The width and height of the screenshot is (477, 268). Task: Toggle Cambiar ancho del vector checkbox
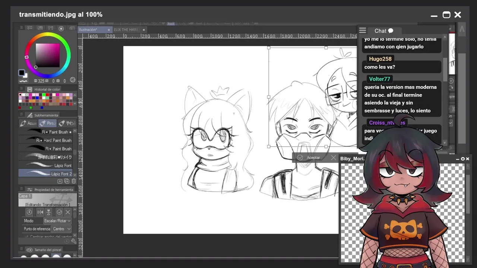pyautogui.click(x=26, y=236)
